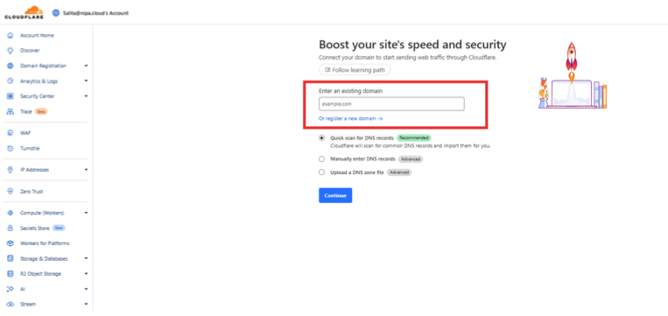Click the Follow learning path button
This screenshot has height=316, width=668.
[355, 69]
